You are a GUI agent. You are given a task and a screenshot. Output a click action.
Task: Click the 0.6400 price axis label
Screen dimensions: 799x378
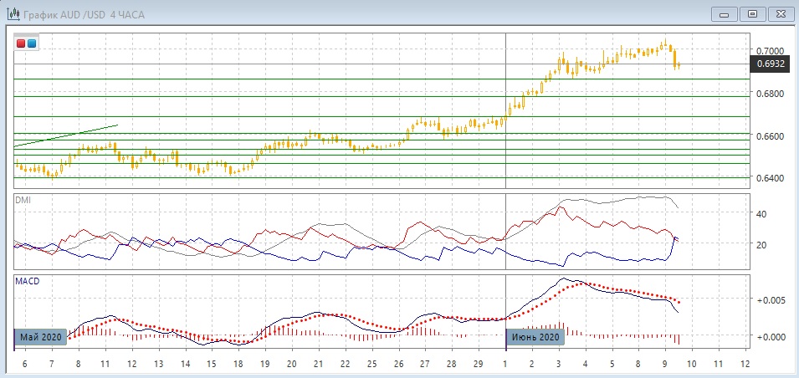[770, 178]
